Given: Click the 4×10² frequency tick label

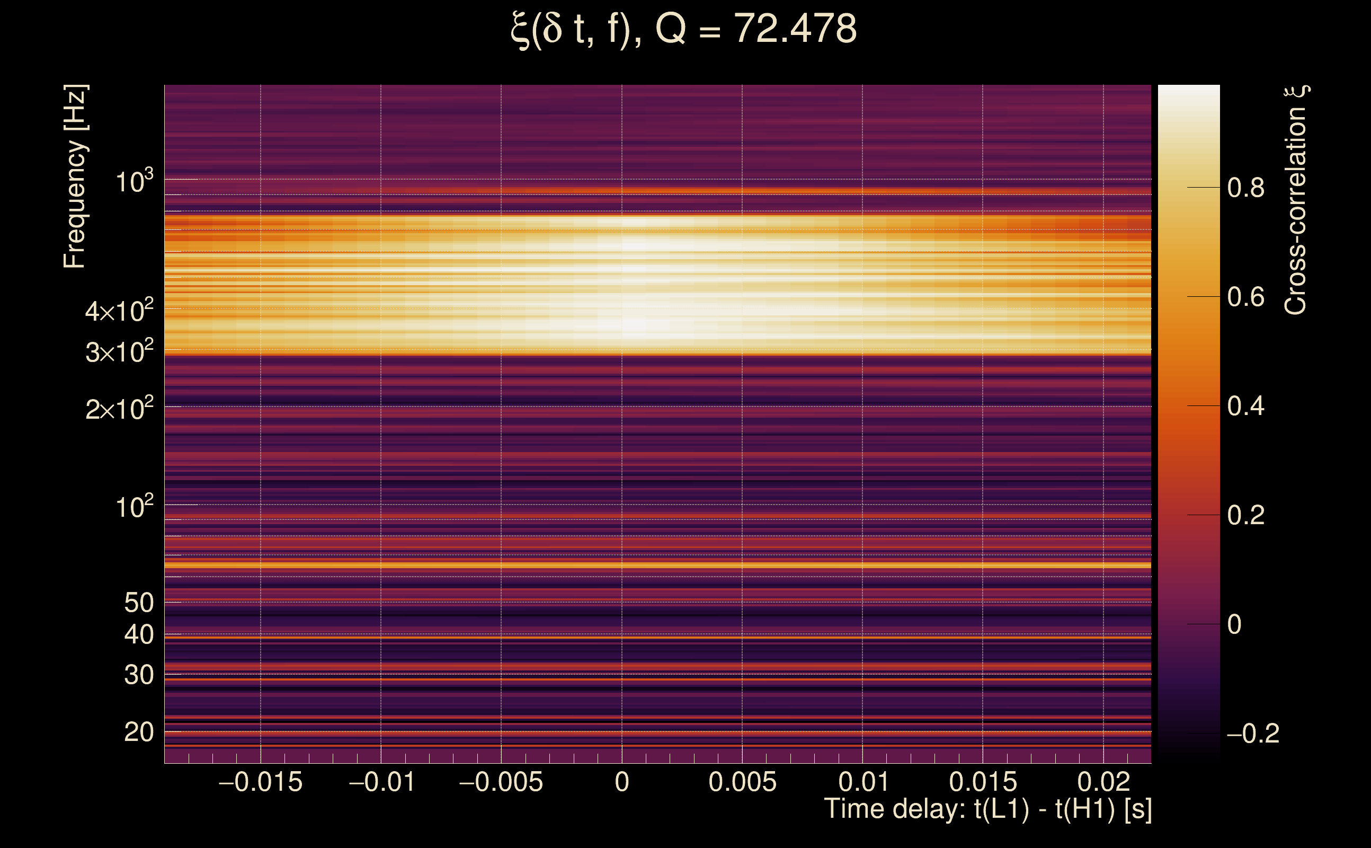Looking at the screenshot, I should click(119, 310).
